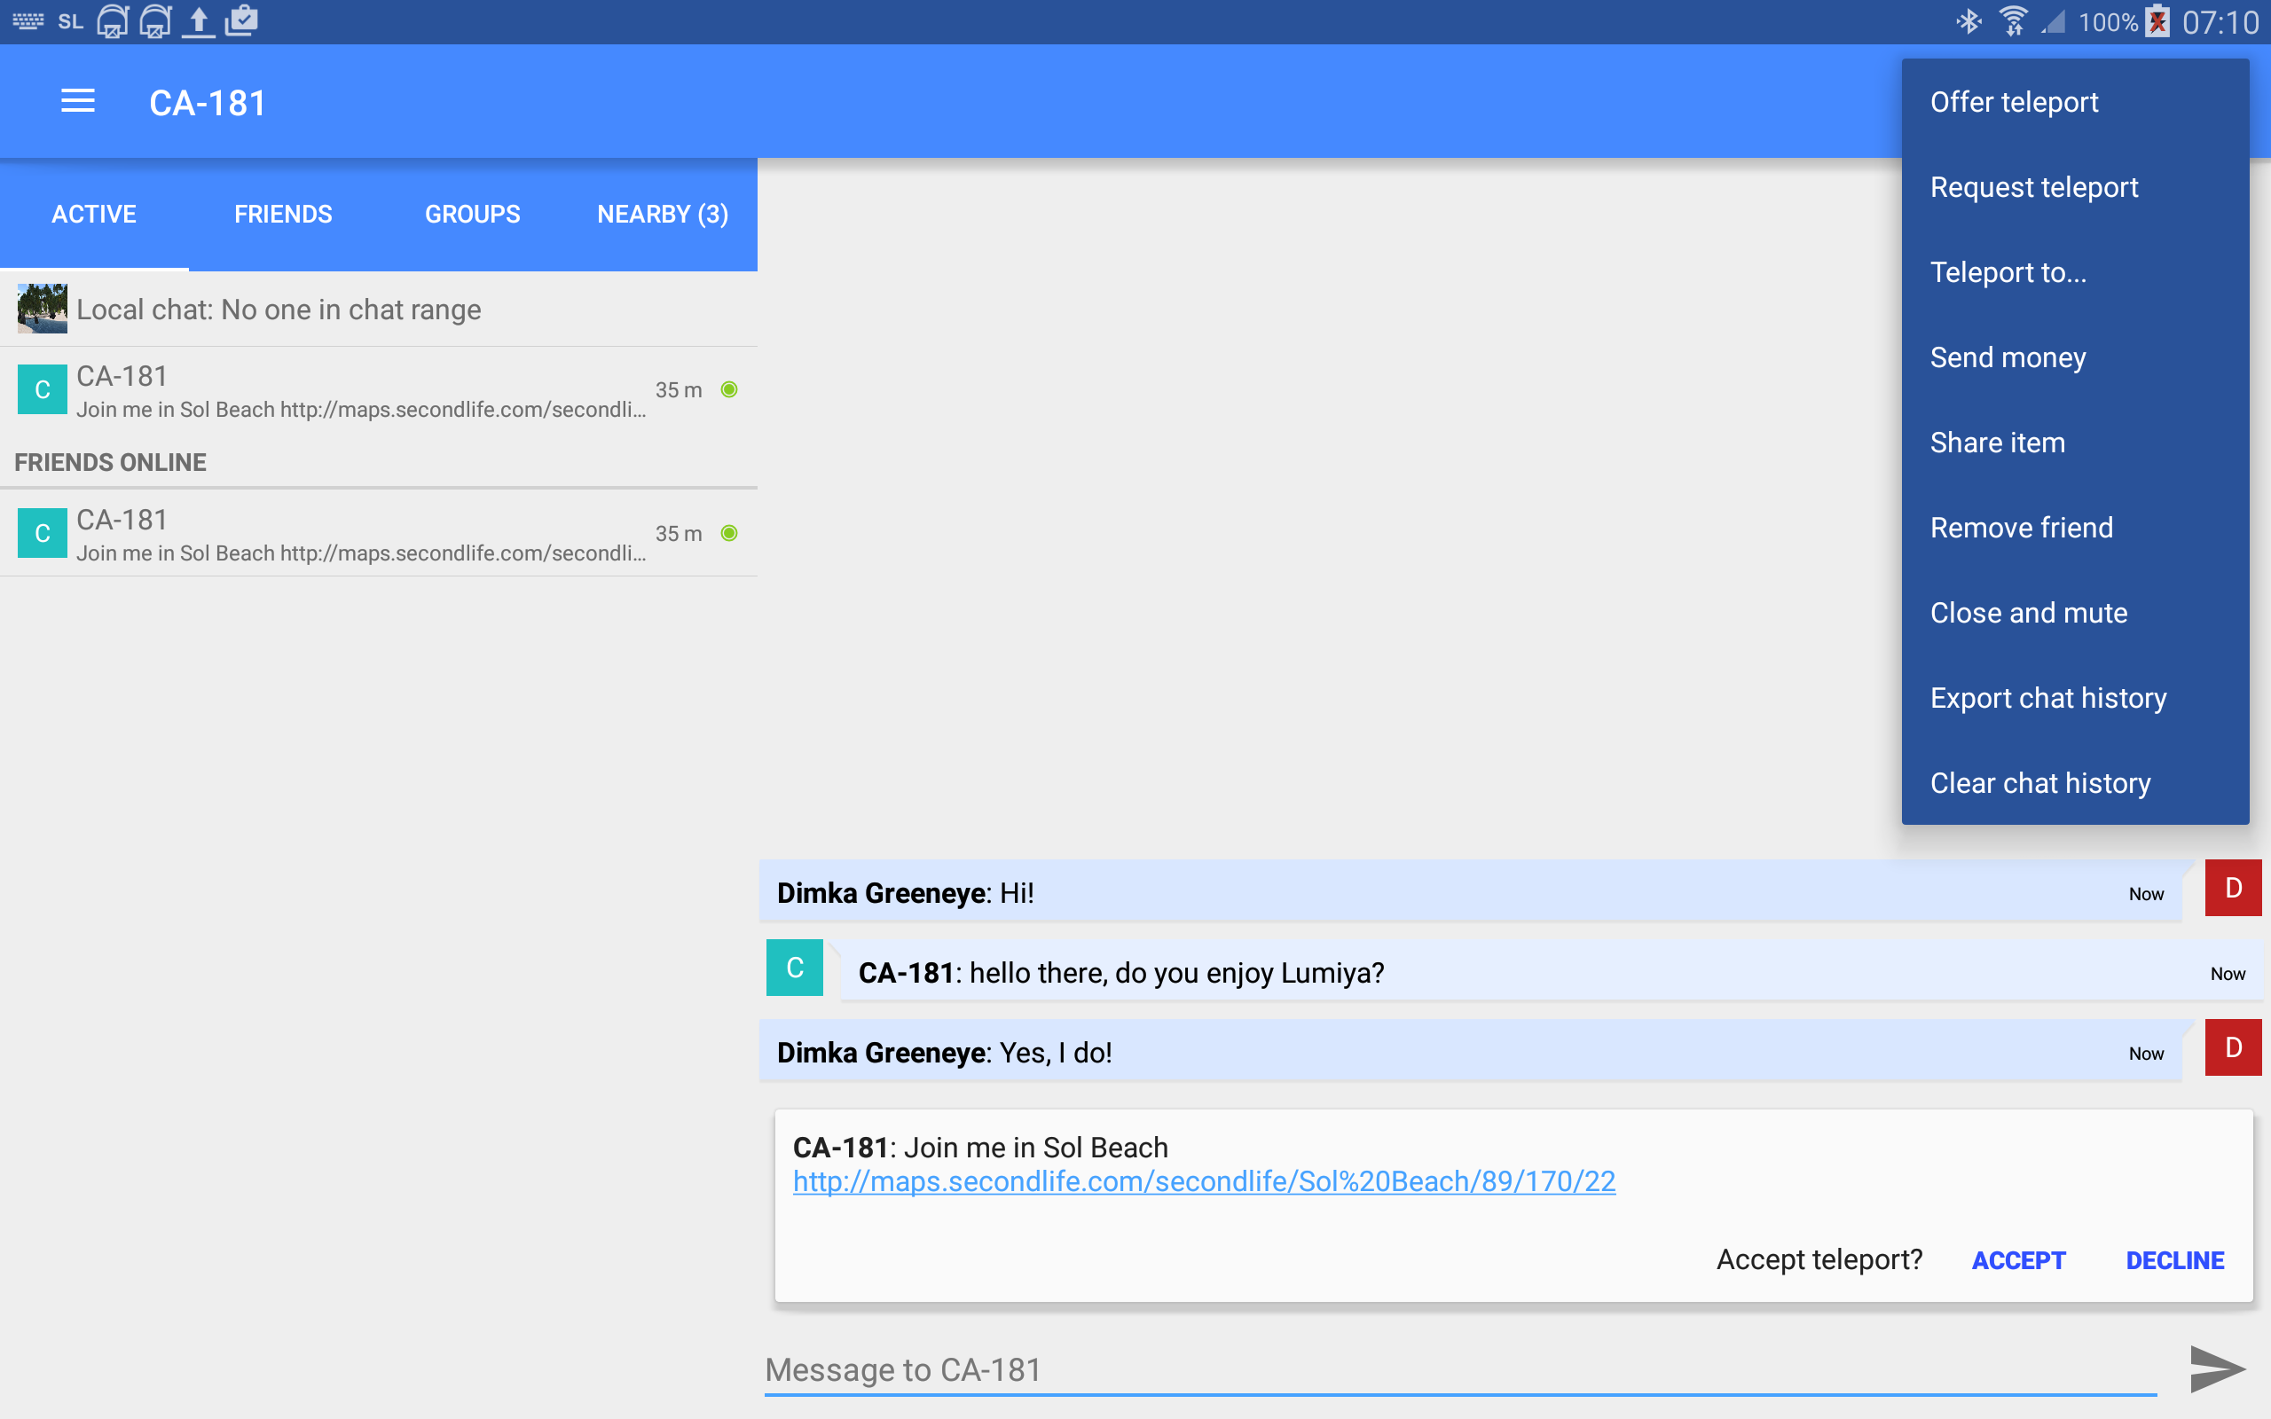Click Dimka's red avatar beside 'Hi!'
The height and width of the screenshot is (1419, 2271).
[x=2233, y=888]
